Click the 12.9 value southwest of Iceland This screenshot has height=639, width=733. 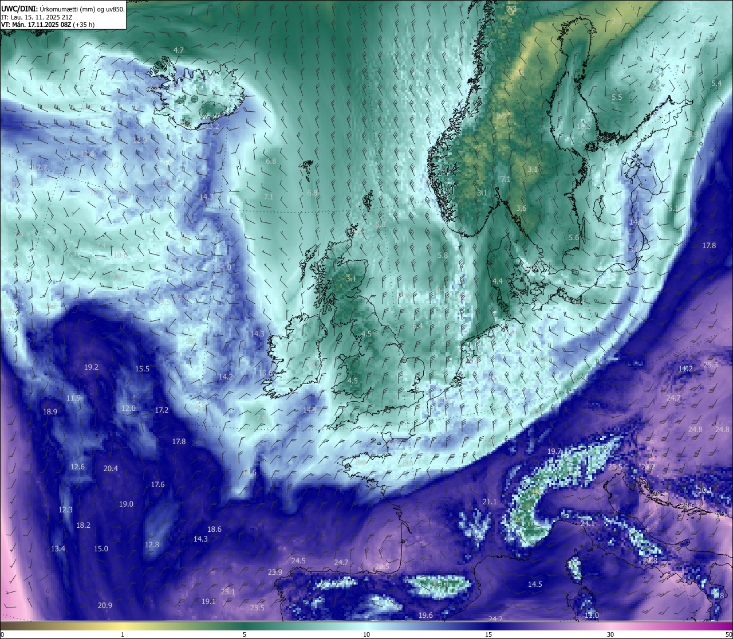click(140, 140)
